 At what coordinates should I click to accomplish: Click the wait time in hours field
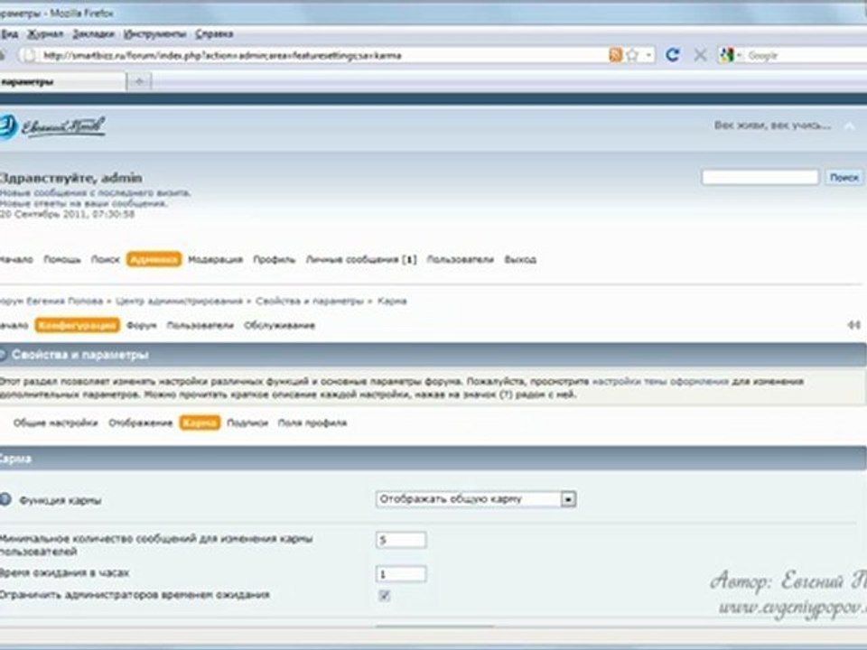point(401,574)
